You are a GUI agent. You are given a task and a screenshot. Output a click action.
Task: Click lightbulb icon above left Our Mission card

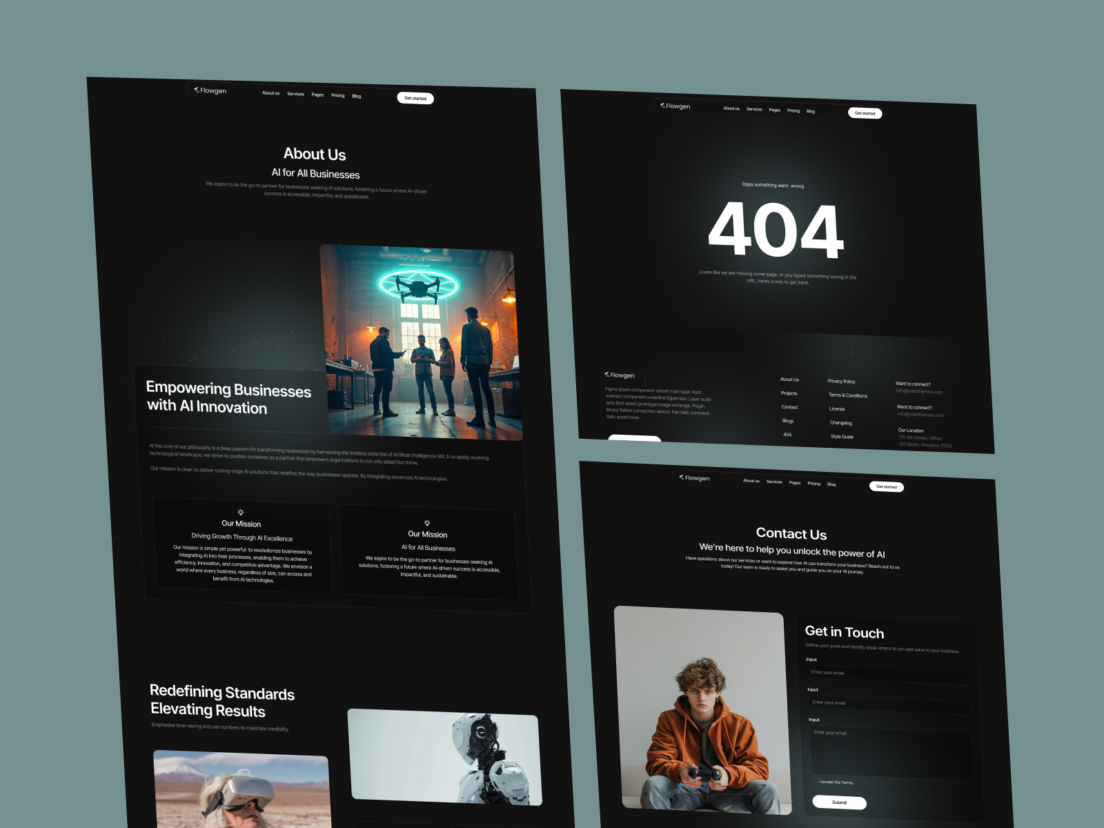point(241,513)
